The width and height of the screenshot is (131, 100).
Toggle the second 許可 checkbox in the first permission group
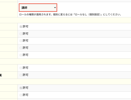click(x=21, y=34)
